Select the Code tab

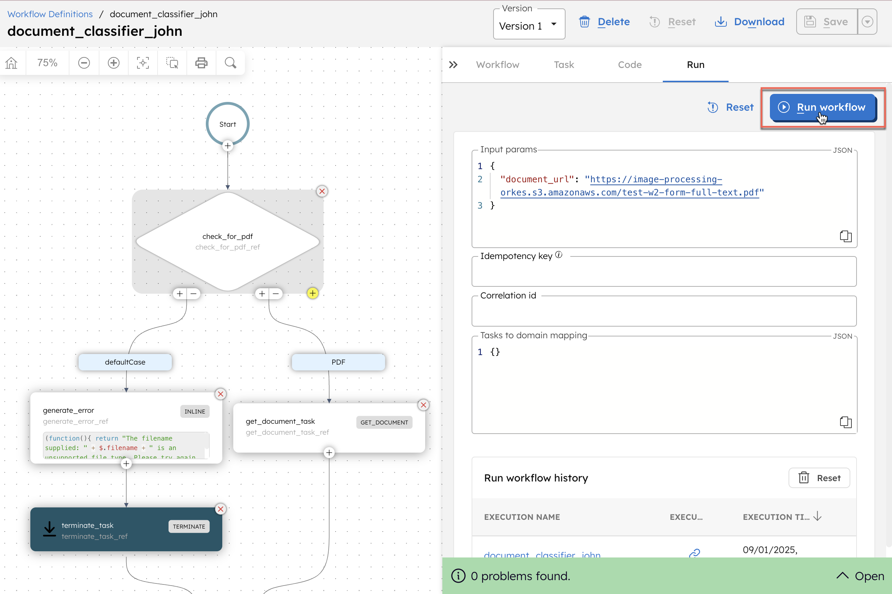[x=629, y=64]
